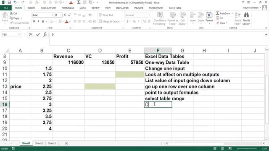Viewport: 269px width, 151px height.
Task: Click the Delete cells icon
Action: click(x=201, y=15)
